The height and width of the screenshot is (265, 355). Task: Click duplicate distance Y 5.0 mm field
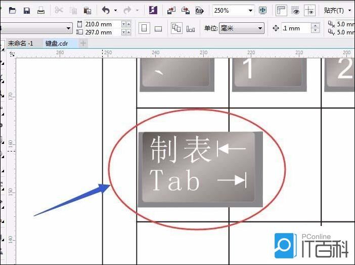pos(345,32)
